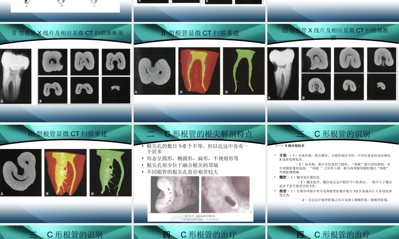Click the spiral C-shaped cross-section in Ⅲ型 reconstruction slide
Viewport: 399px width, 239px height.
click(x=21, y=173)
